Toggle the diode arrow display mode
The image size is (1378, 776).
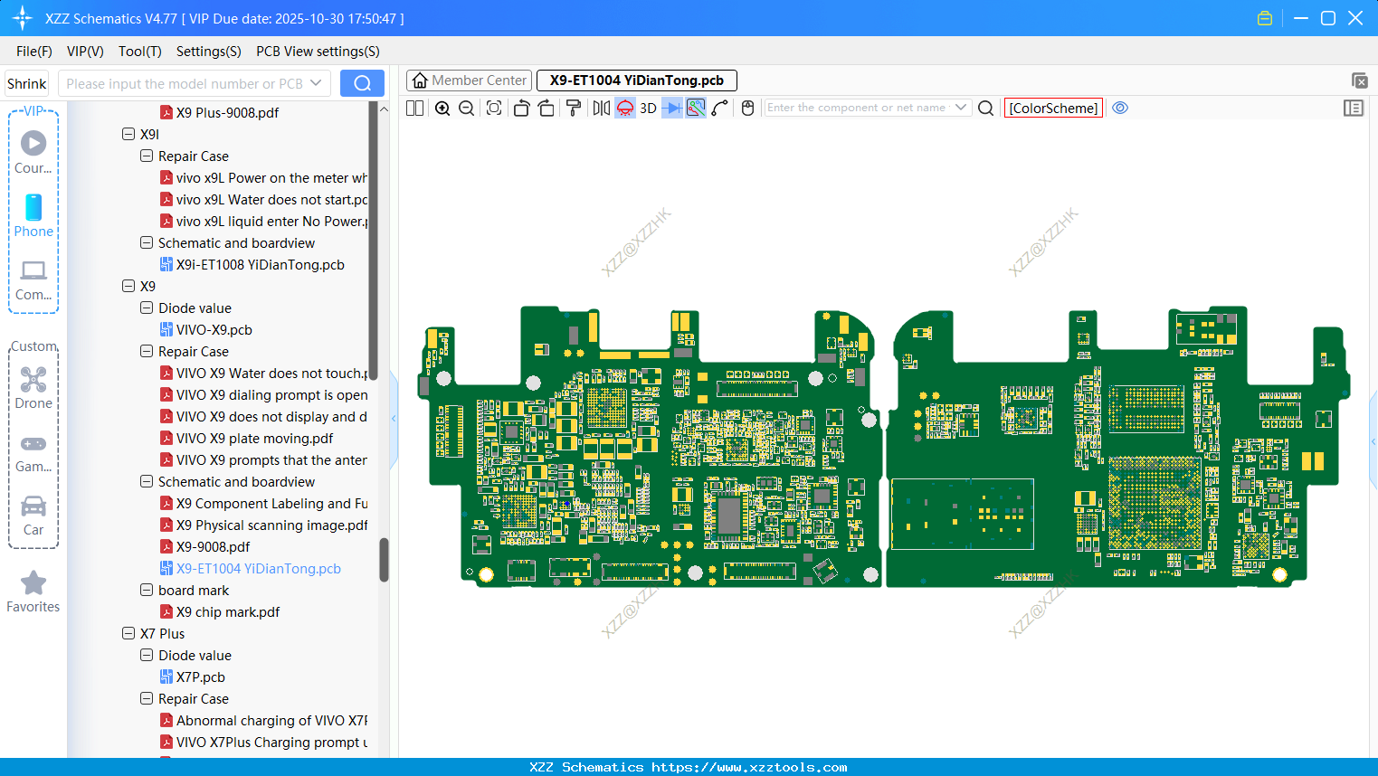coord(671,109)
